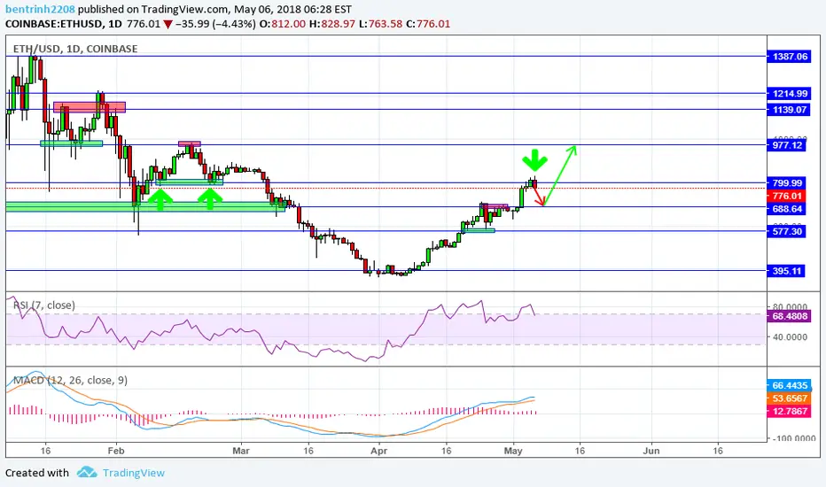The height and width of the screenshot is (487, 826).
Task: Select the 688.64 price level label
Action: pos(787,209)
